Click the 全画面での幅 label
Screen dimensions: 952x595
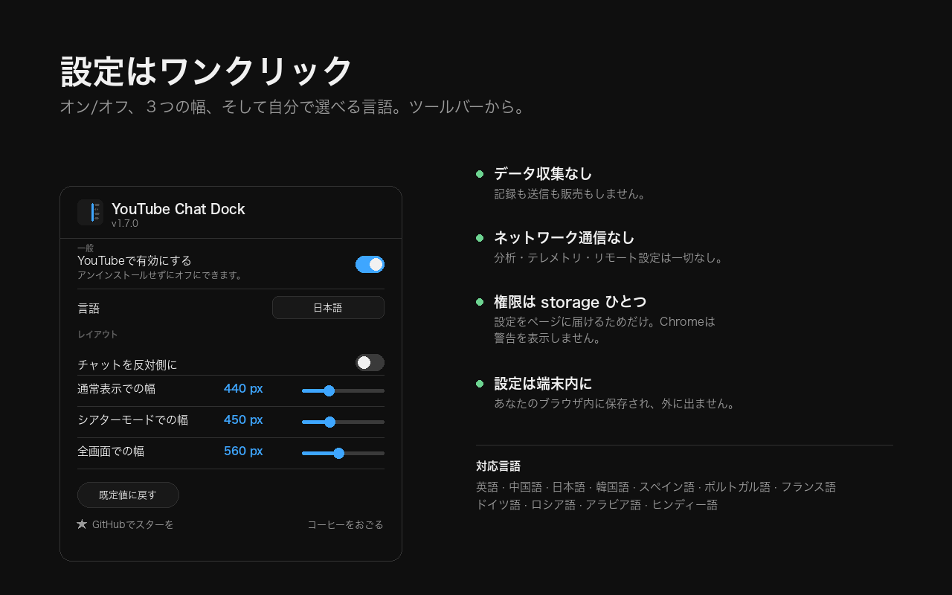[x=111, y=451]
